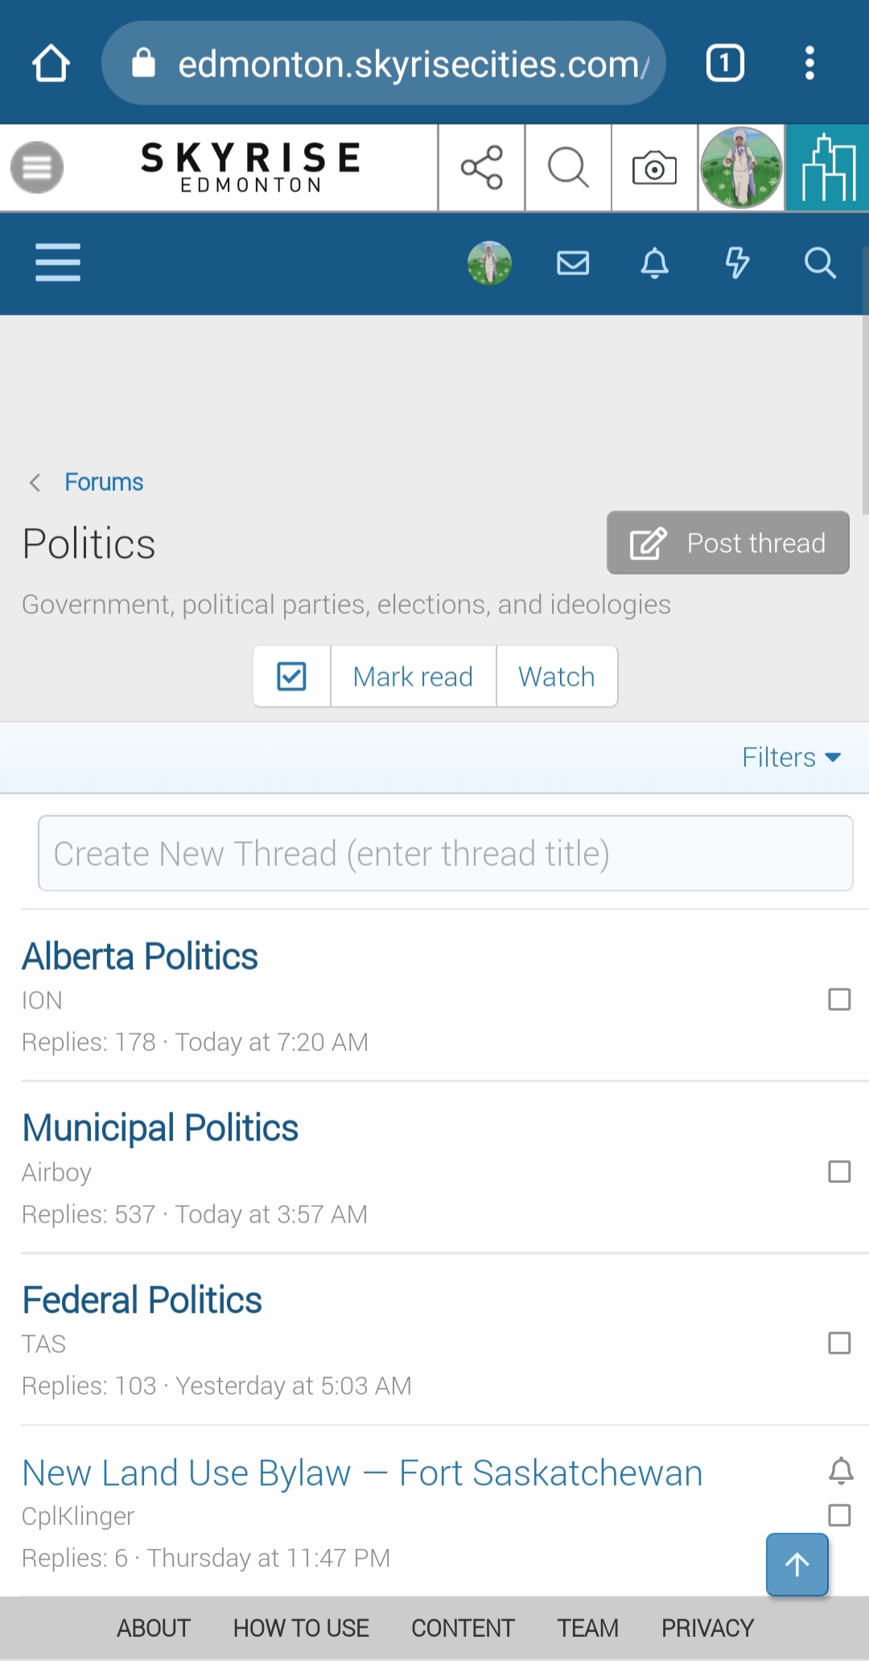Image resolution: width=869 pixels, height=1661 pixels.
Task: Select HOW TO USE in footer
Action: pos(301,1628)
